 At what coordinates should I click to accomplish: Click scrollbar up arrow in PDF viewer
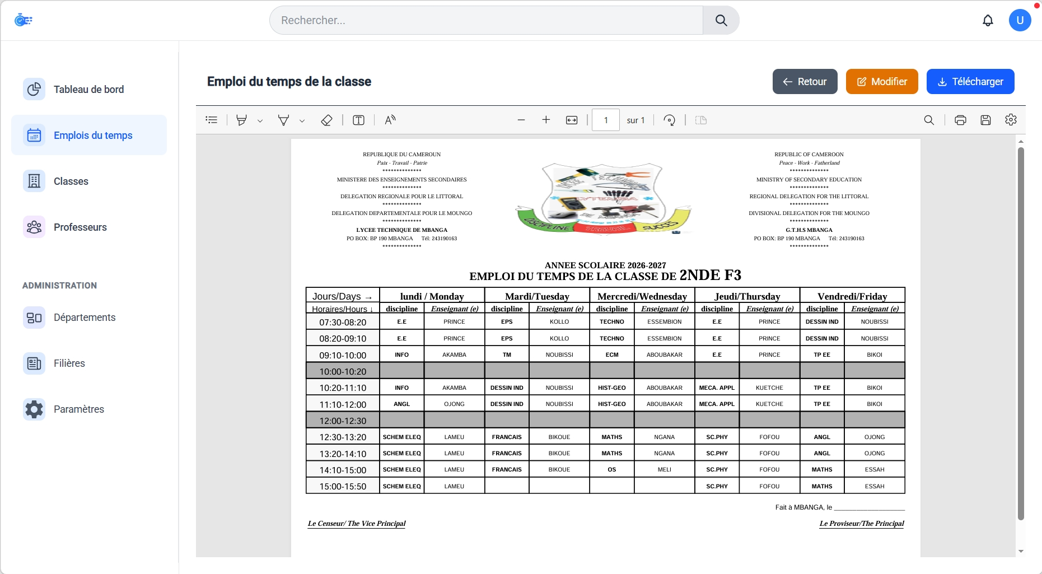tap(1021, 141)
